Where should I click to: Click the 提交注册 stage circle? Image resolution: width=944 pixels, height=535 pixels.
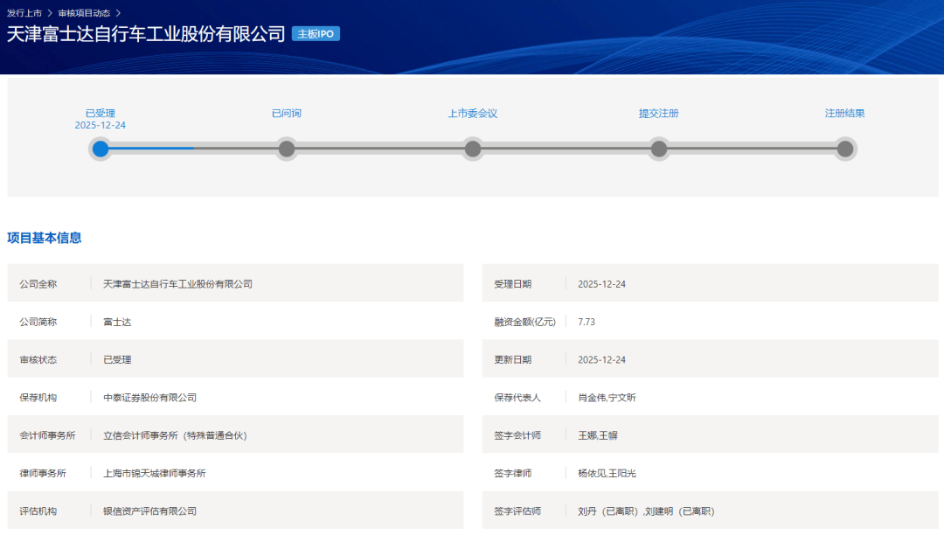click(x=659, y=149)
